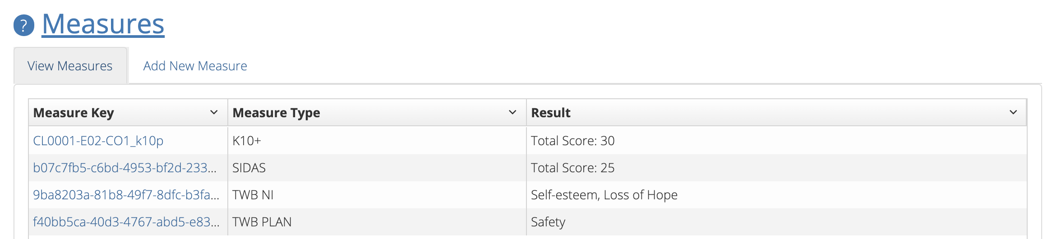
Task: Click the blue question mark help icon
Action: (x=24, y=25)
